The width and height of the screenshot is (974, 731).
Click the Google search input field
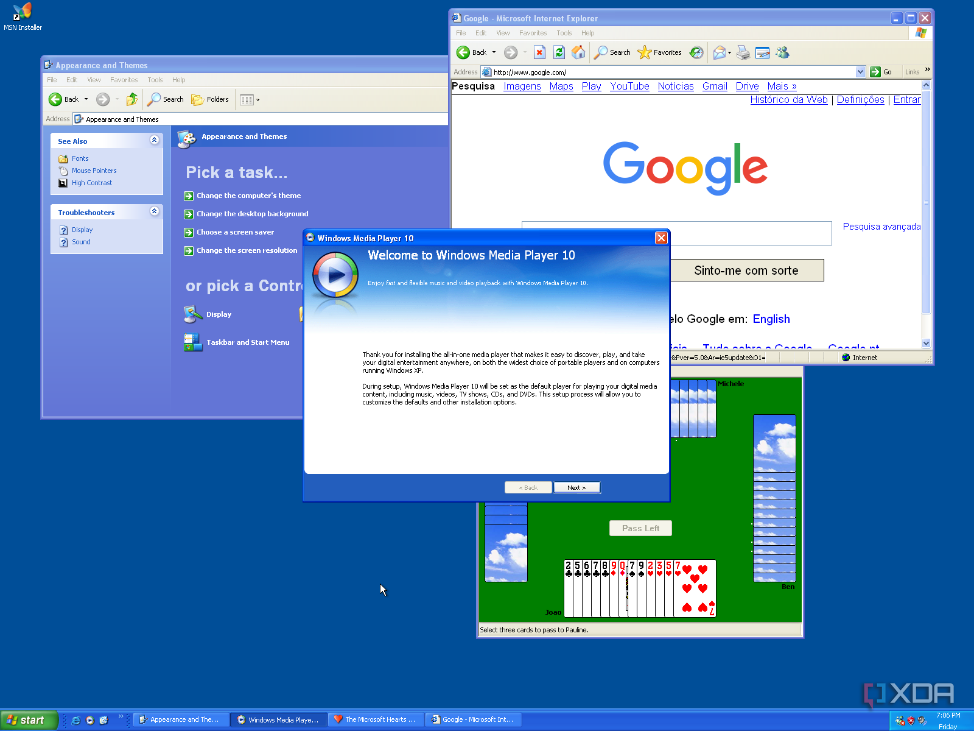pos(676,233)
